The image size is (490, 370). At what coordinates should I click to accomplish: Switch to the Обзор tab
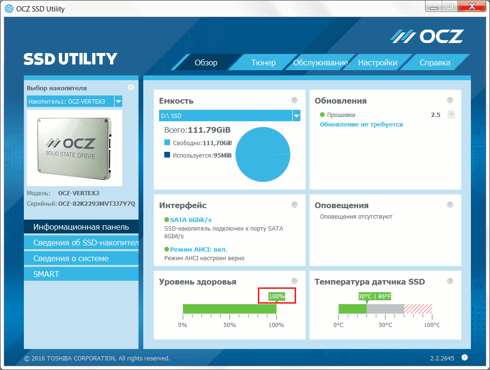[206, 63]
